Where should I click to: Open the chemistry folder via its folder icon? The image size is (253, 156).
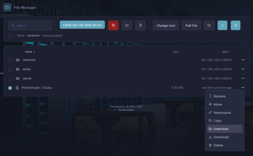(x=18, y=60)
